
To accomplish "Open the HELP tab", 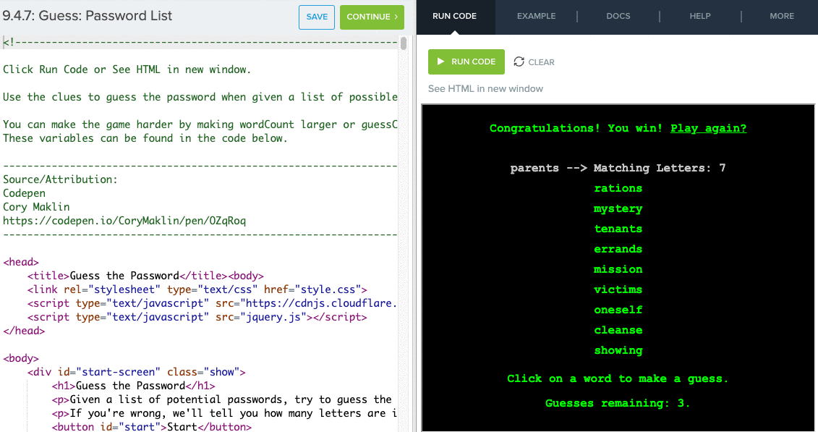I will (700, 16).
